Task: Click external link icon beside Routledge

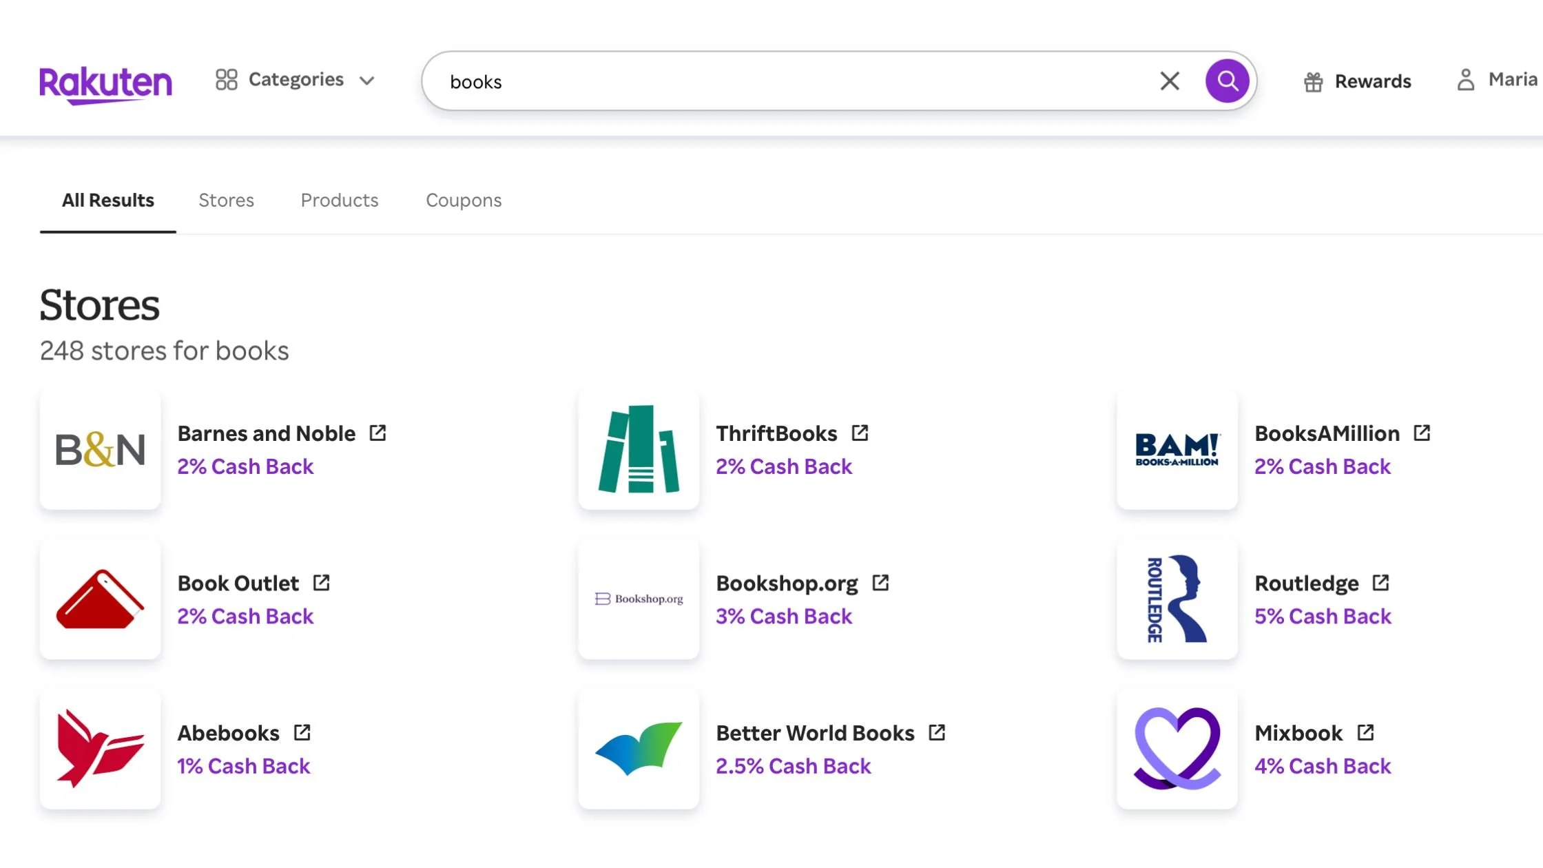Action: click(x=1380, y=583)
